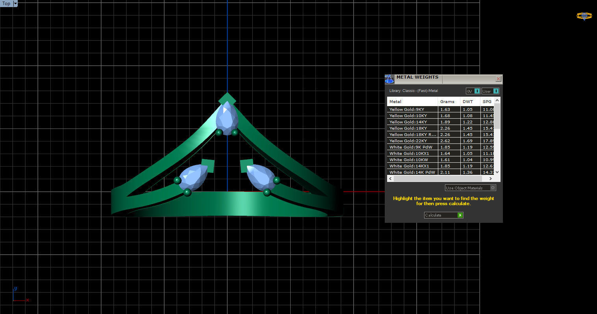Click the Library: Classic - (Fast)-Metal label
597x314 pixels.
tap(413, 91)
